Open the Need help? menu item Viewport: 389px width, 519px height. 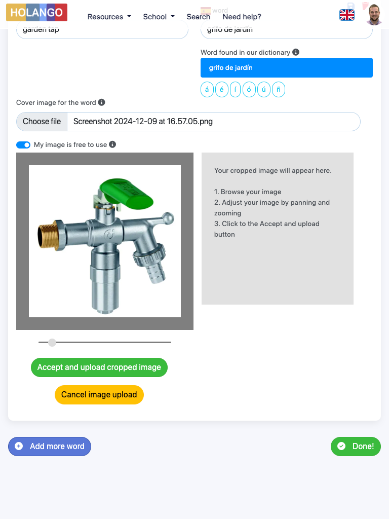point(242,17)
